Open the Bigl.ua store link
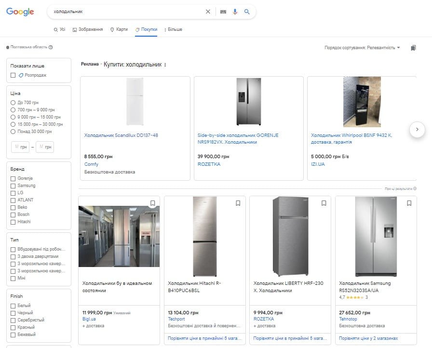 point(89,319)
